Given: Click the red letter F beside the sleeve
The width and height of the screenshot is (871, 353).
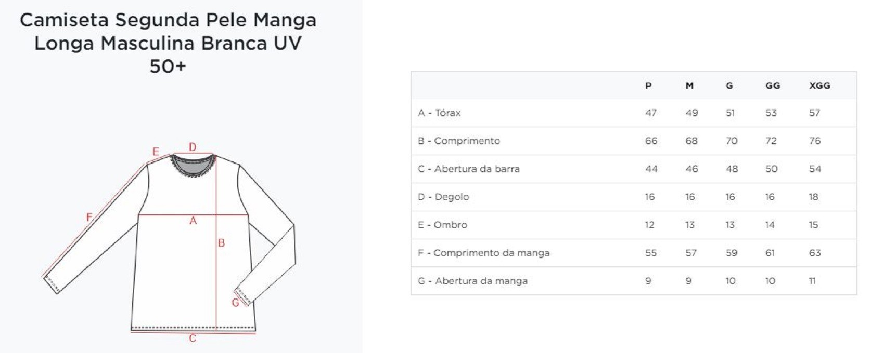Looking at the screenshot, I should pos(89,218).
